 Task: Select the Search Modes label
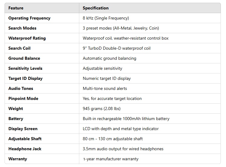click(22, 28)
